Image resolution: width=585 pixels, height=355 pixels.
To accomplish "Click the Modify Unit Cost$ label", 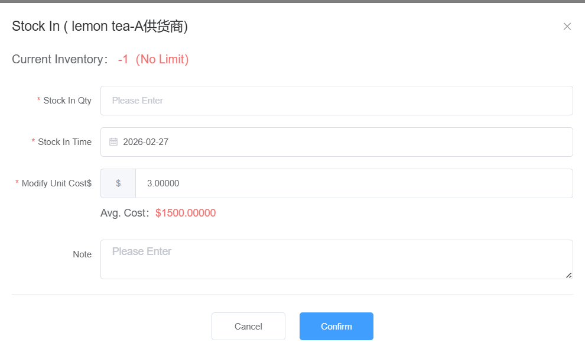I will 56,183.
